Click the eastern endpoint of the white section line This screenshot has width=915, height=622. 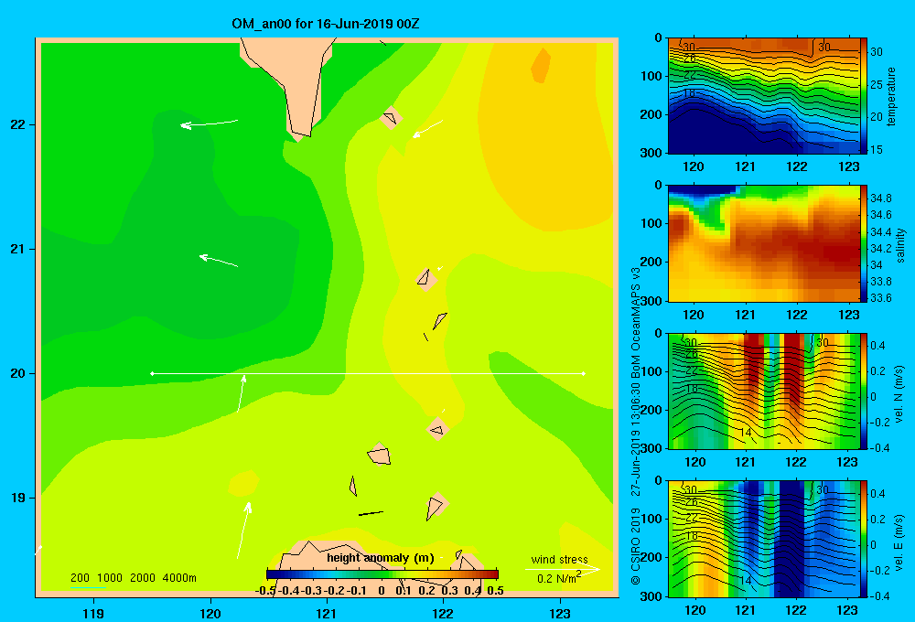click(x=584, y=373)
